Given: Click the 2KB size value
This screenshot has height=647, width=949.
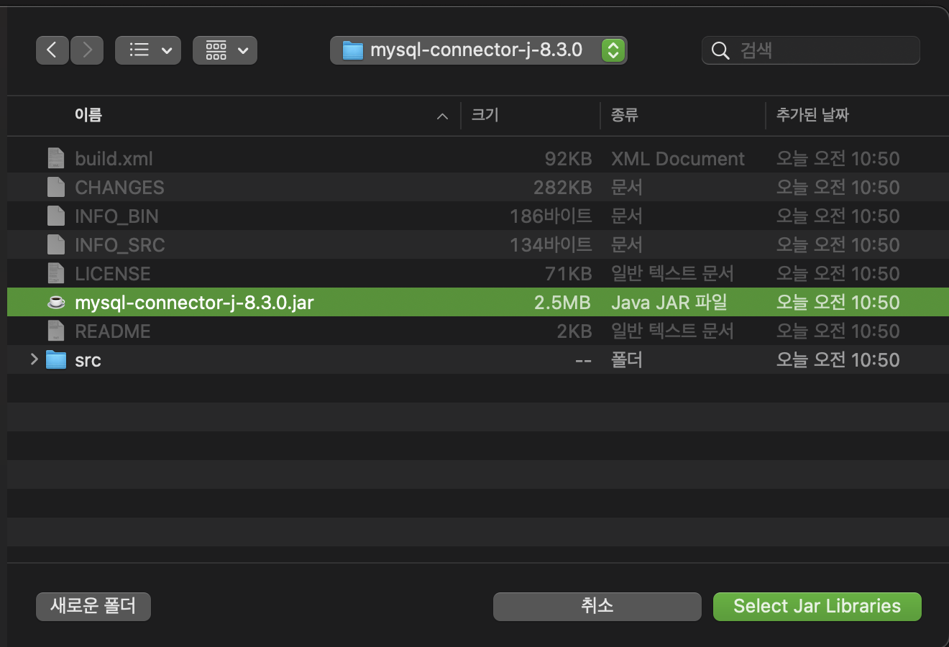Looking at the screenshot, I should pyautogui.click(x=574, y=331).
